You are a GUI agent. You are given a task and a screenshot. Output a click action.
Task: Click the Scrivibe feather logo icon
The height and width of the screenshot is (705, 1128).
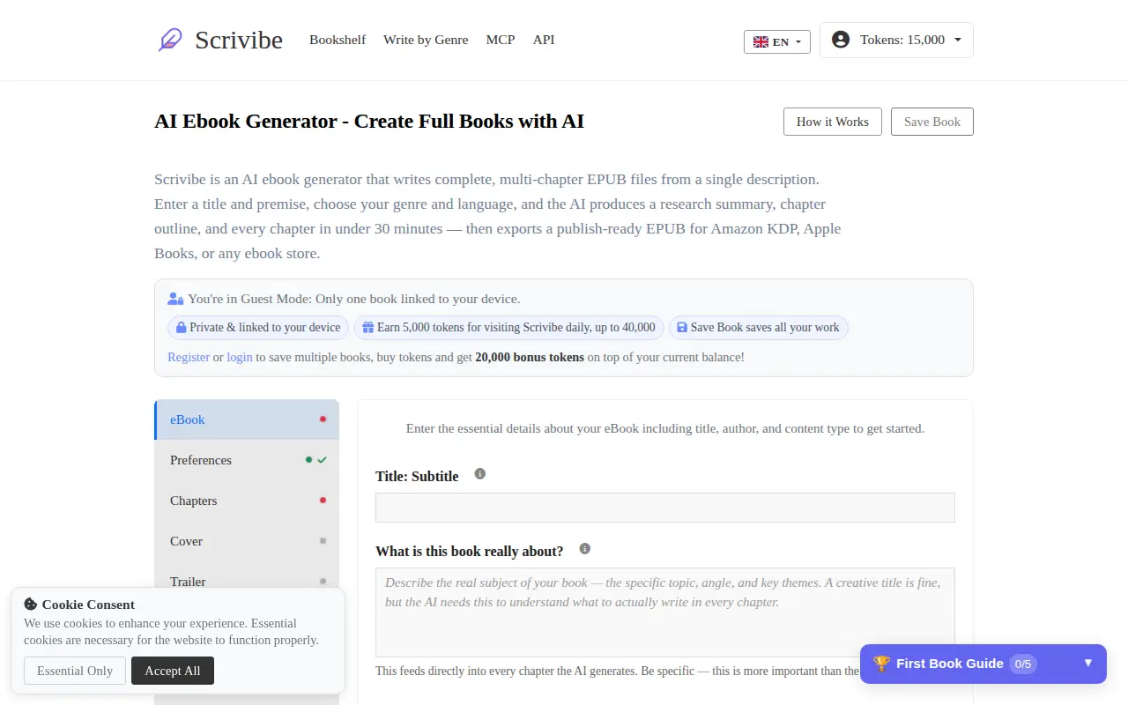[x=170, y=40]
